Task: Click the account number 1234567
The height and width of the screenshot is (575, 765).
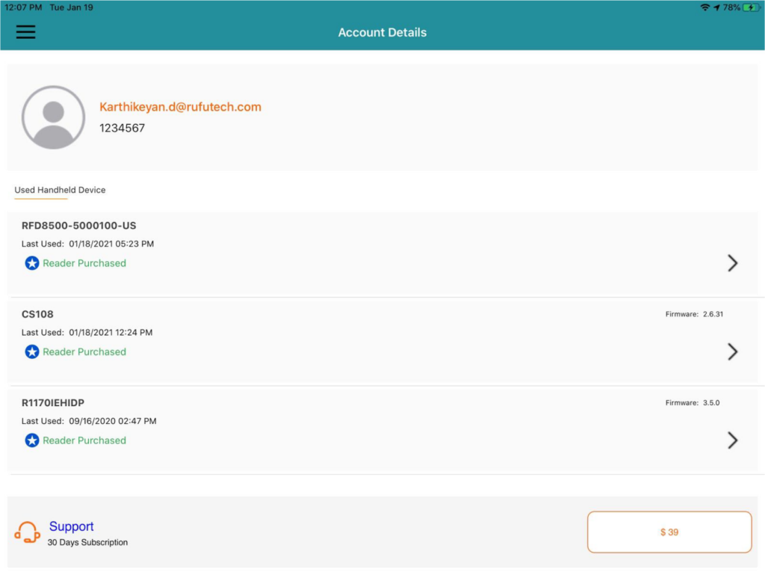Action: click(122, 128)
